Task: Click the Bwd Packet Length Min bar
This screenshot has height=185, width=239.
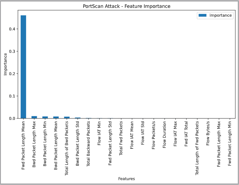Action: click(x=45, y=117)
